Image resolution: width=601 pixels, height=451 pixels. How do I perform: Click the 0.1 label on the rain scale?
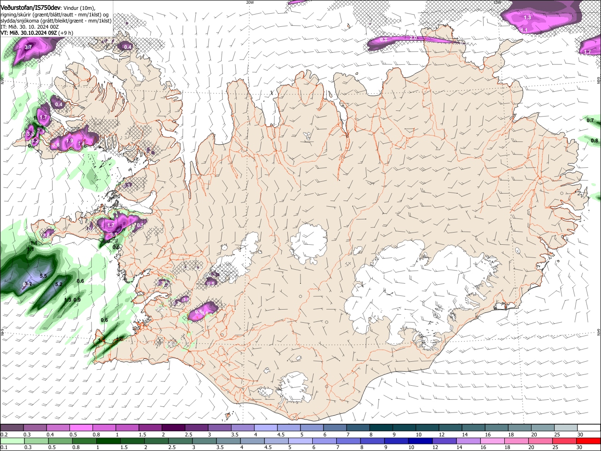click(x=4, y=448)
